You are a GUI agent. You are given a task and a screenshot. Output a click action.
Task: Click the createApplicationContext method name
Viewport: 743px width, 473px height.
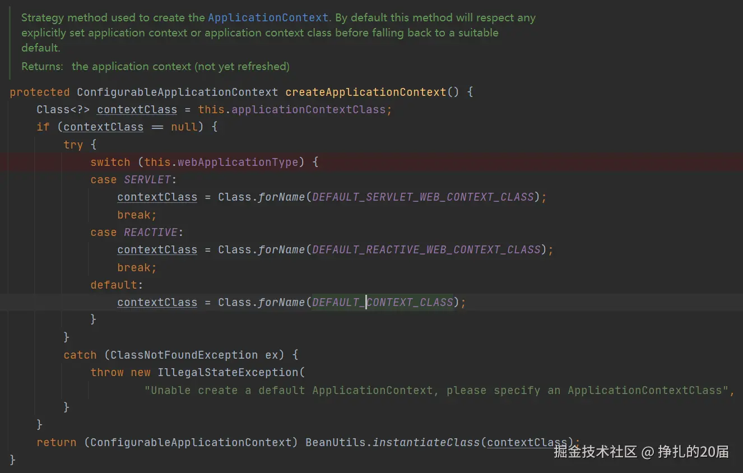(366, 92)
